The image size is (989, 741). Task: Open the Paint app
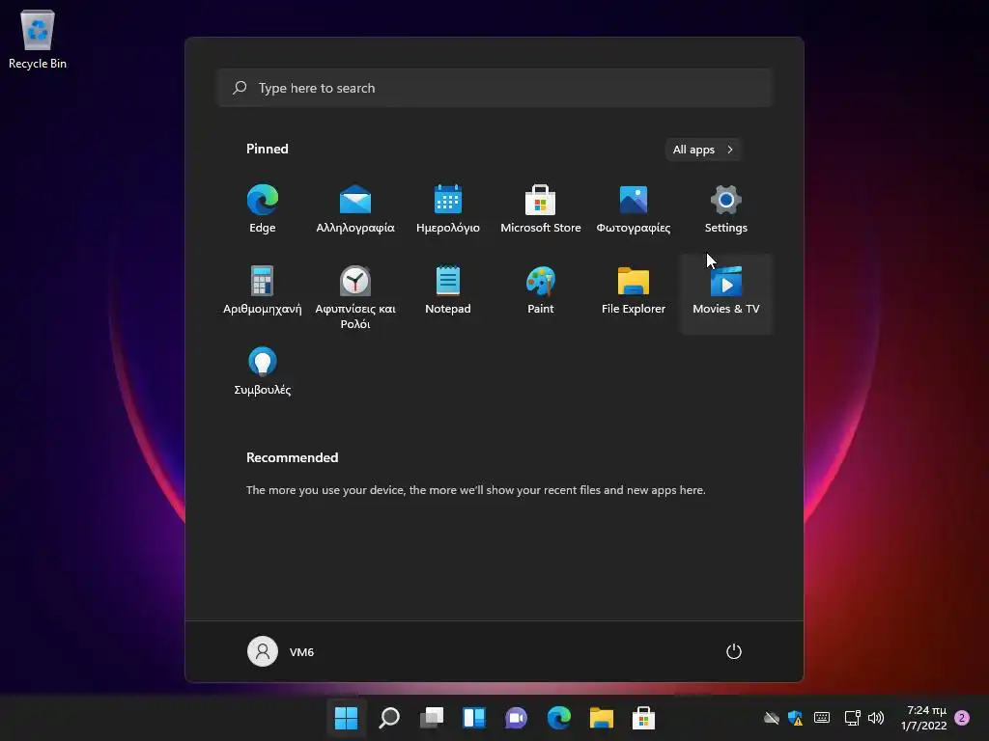pos(541,289)
